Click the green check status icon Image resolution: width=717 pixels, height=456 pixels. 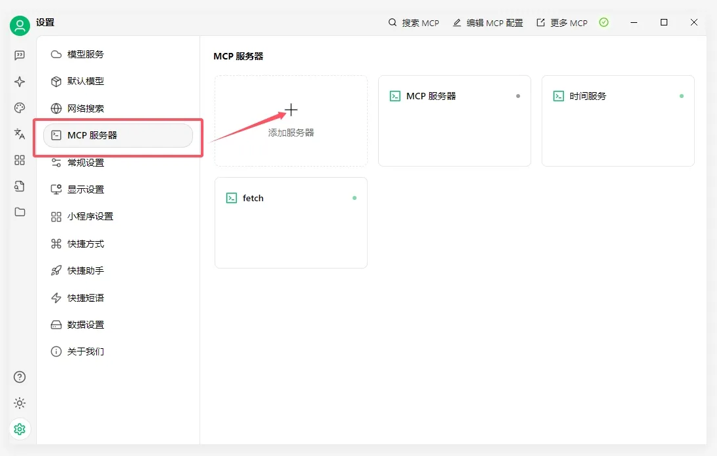click(x=604, y=22)
